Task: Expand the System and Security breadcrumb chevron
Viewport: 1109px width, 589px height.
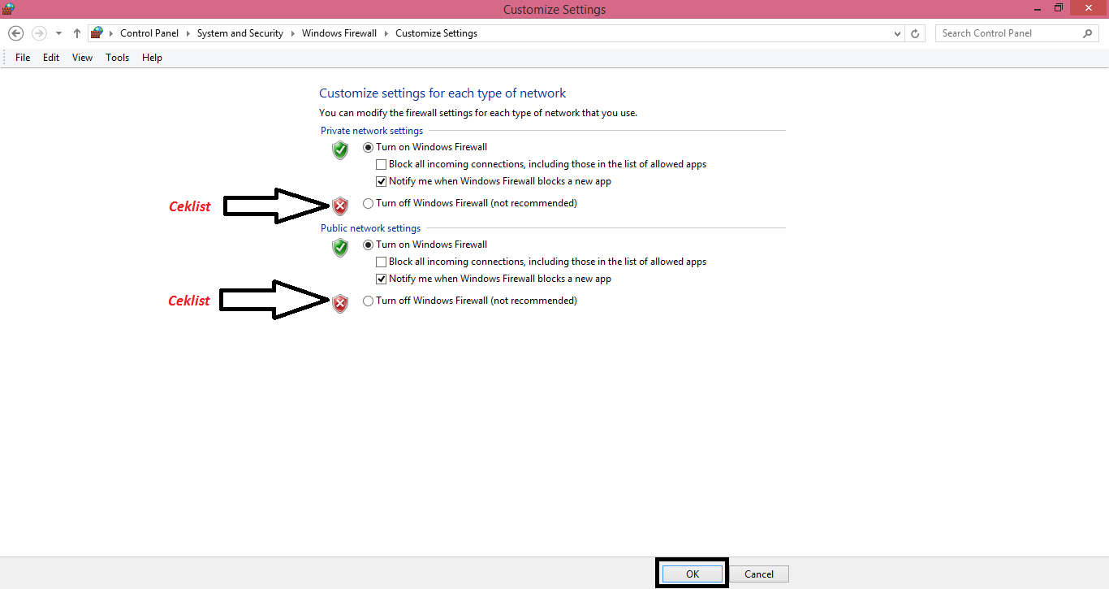Action: pyautogui.click(x=291, y=32)
